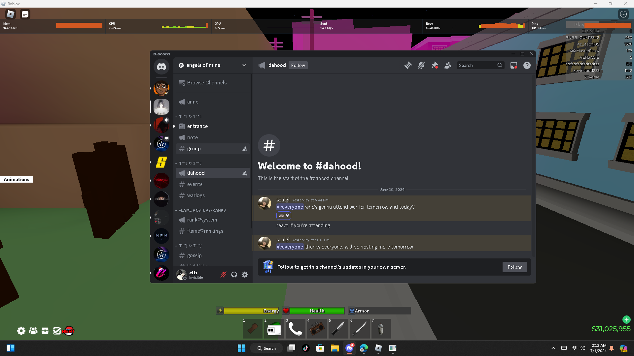Select hotbar slot 5 knife
This screenshot has width=634, height=356.
(x=338, y=328)
